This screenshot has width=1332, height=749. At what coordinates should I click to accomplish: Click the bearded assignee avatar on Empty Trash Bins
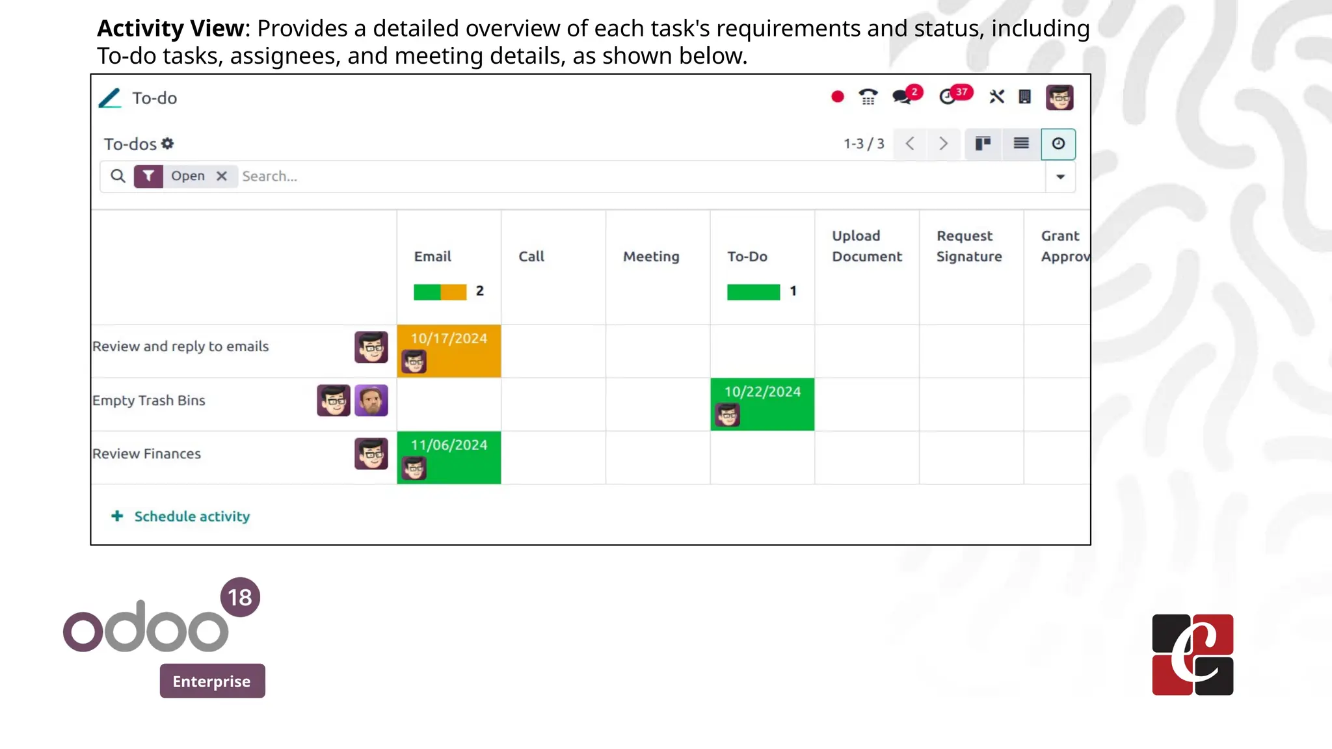371,401
